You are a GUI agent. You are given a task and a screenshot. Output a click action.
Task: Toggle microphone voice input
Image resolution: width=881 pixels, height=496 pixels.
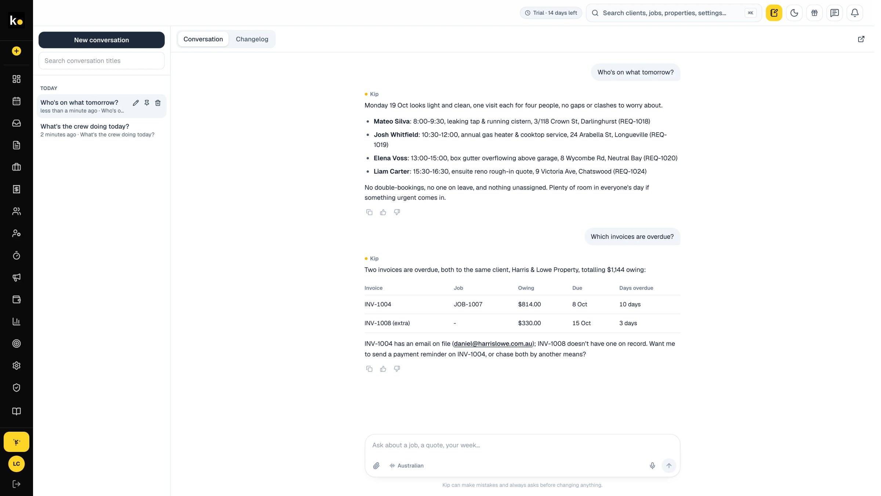(652, 466)
